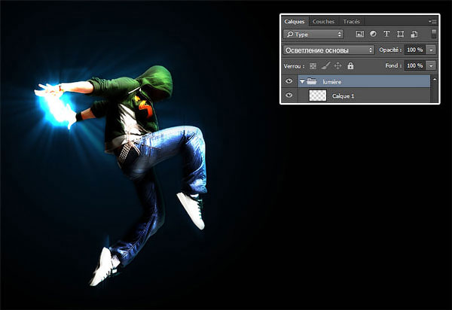Collapse the lumière group triangle
Image resolution: width=452 pixels, height=310 pixels.
click(303, 81)
